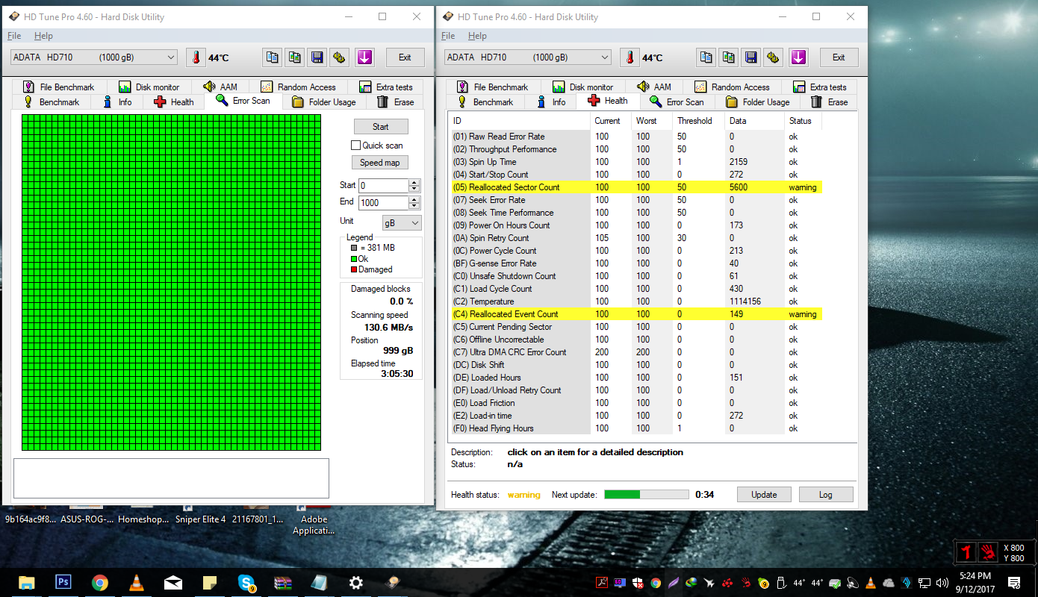Click Exit button in right window
Screen dimensions: 1038x597
click(x=839, y=57)
